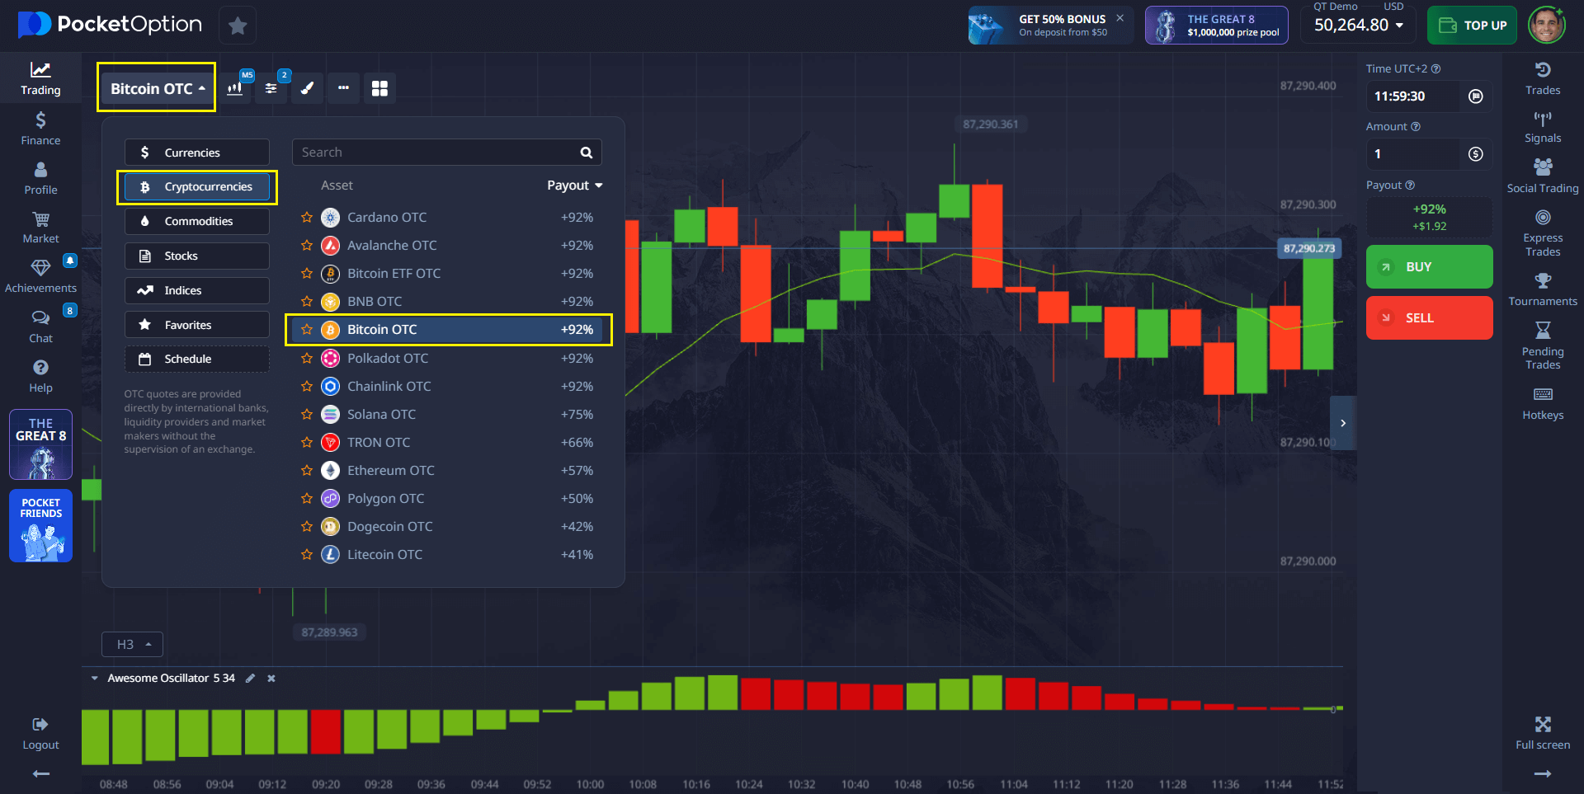The image size is (1584, 794).
Task: Toggle favorite star for Litecoin OTC
Action: click(307, 555)
